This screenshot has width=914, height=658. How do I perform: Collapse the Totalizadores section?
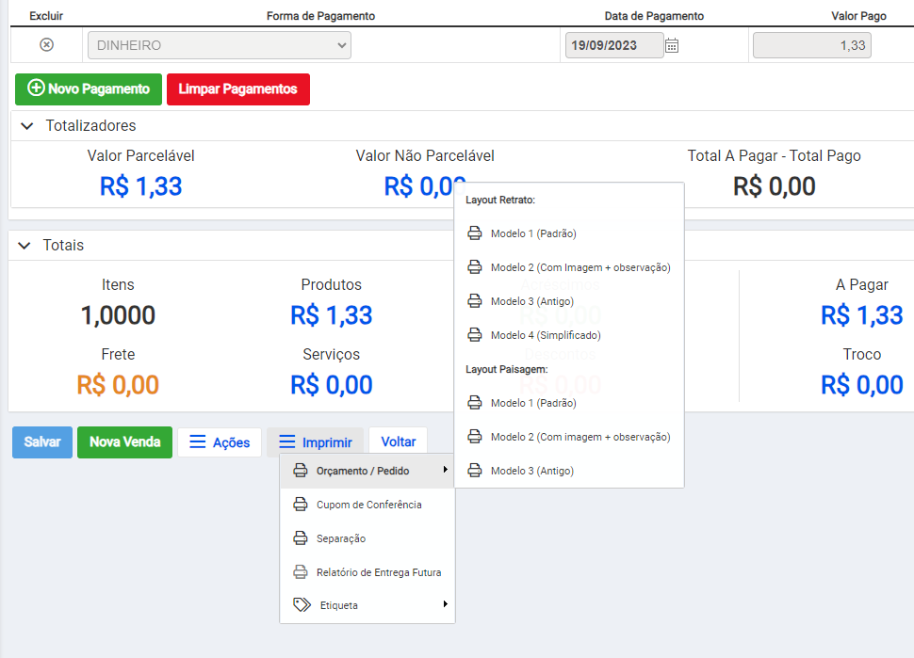click(26, 126)
